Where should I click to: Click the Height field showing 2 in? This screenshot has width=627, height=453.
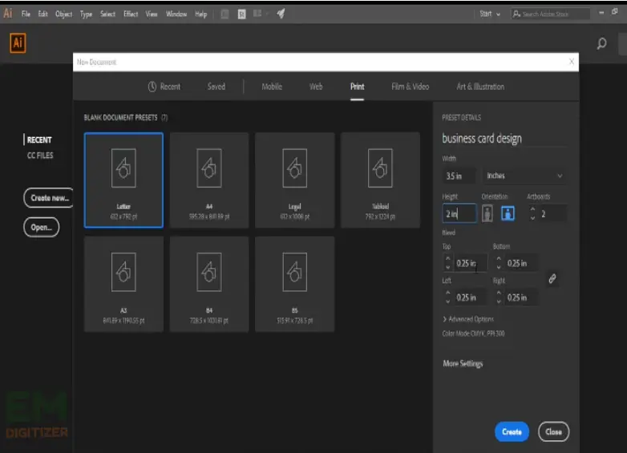[459, 213]
